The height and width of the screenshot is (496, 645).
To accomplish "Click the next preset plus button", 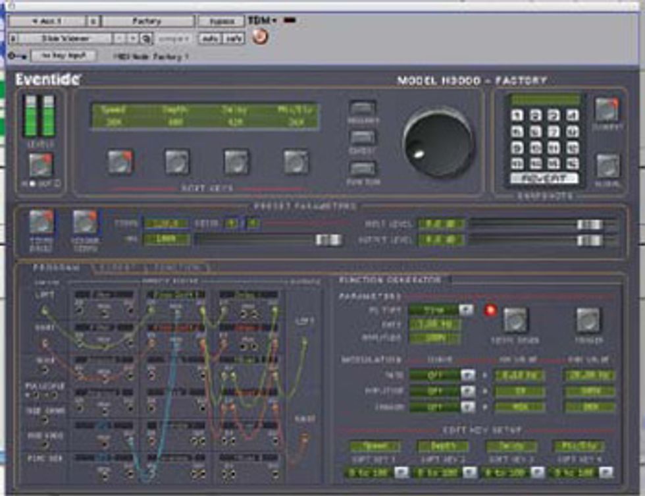I will [x=132, y=39].
